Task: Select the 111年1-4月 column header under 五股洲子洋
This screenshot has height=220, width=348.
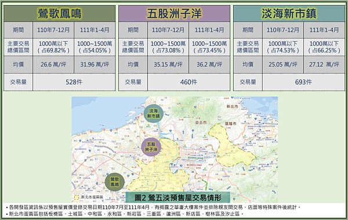Action: coord(209,30)
